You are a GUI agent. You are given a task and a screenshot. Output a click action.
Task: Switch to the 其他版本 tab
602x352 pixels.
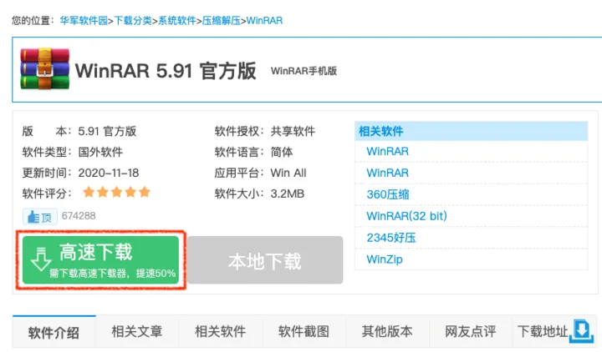tap(387, 332)
